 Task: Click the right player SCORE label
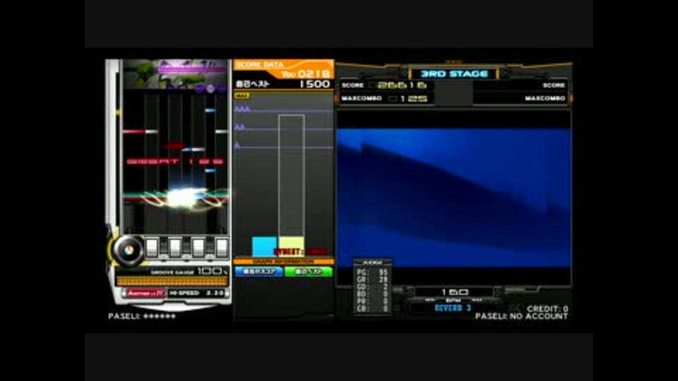(554, 85)
